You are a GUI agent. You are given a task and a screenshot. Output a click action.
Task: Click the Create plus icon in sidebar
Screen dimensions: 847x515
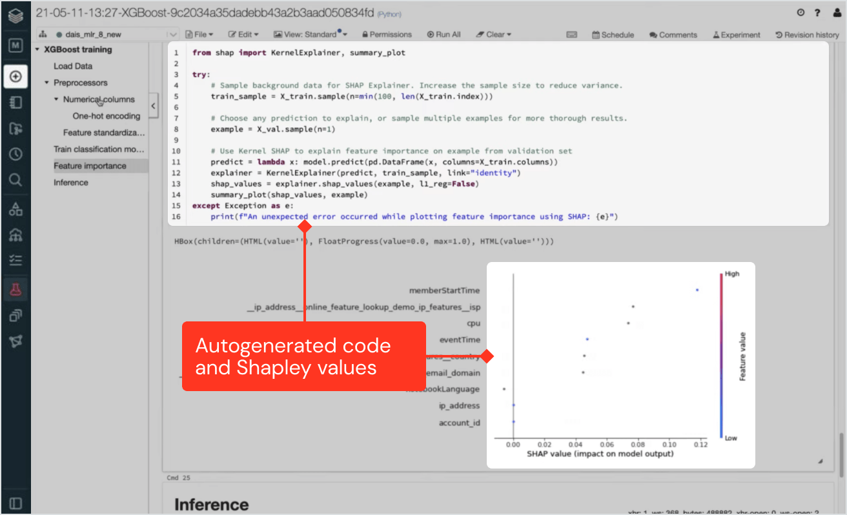click(x=16, y=77)
